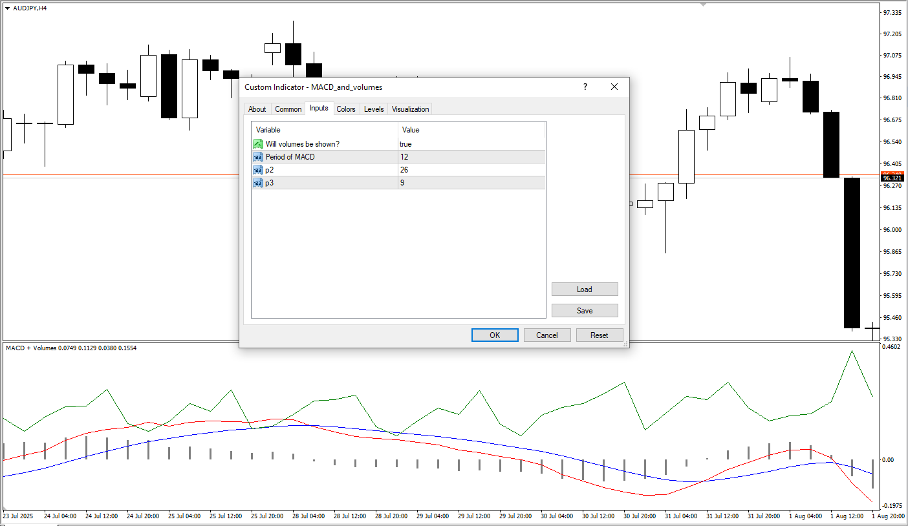Viewport: 908px width, 526px height.
Task: Click the Reset button
Action: coord(600,335)
